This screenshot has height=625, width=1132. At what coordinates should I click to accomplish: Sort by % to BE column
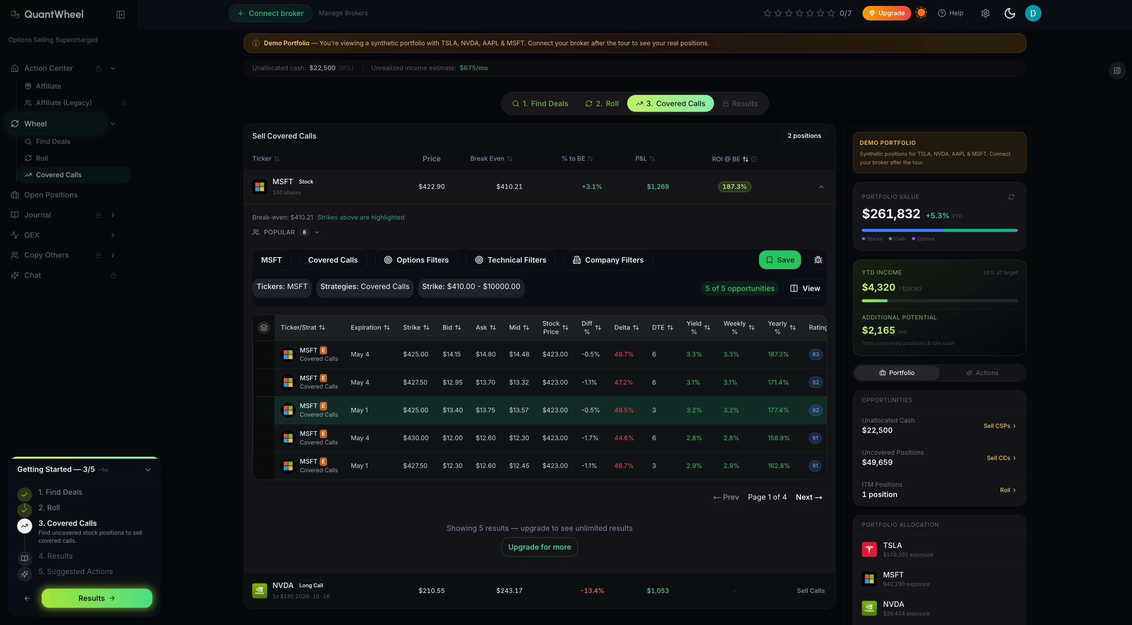point(577,158)
